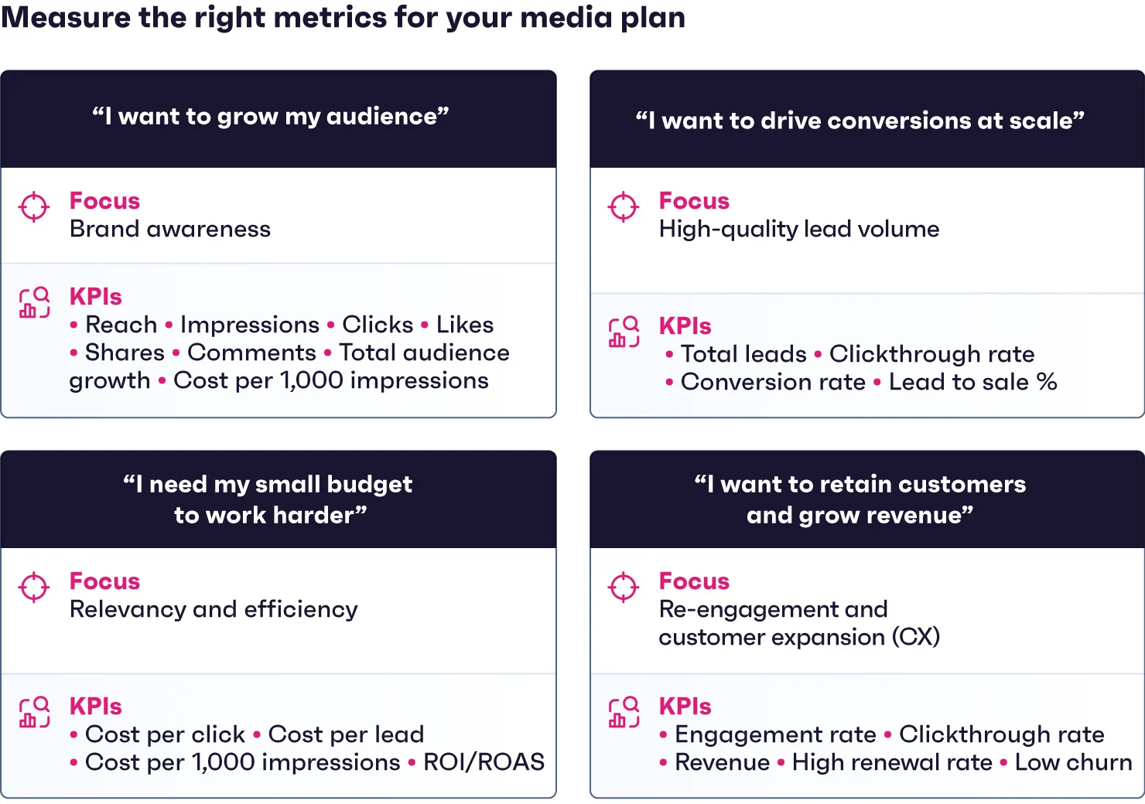1145x804 pixels.
Task: Click the KPIs chart icon in small budget card
Action: pyautogui.click(x=34, y=712)
